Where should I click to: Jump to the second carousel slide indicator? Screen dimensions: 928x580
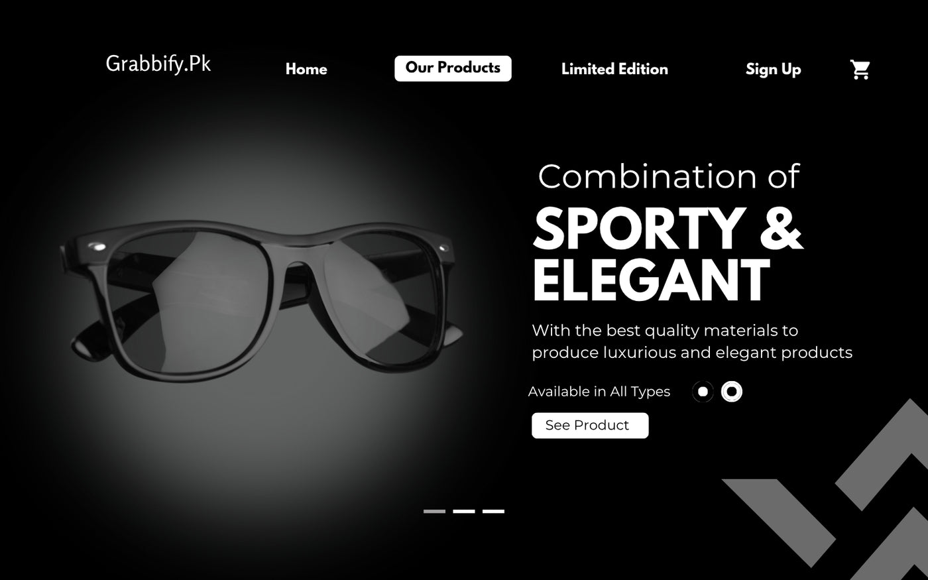464,511
